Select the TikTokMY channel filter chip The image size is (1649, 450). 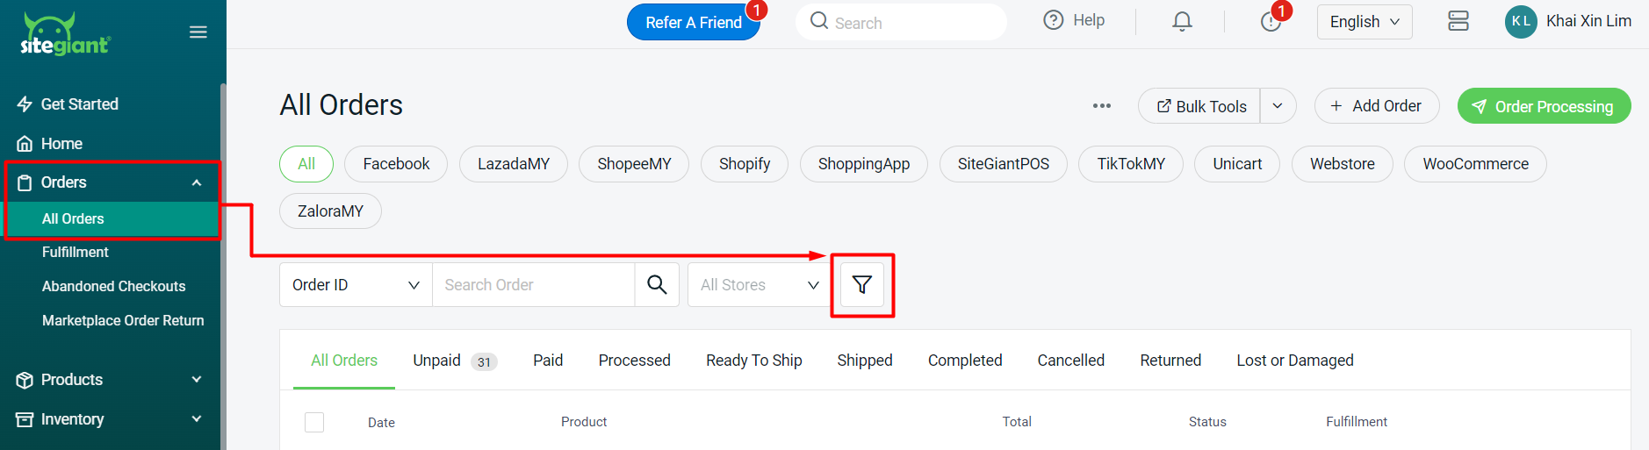[x=1131, y=164]
